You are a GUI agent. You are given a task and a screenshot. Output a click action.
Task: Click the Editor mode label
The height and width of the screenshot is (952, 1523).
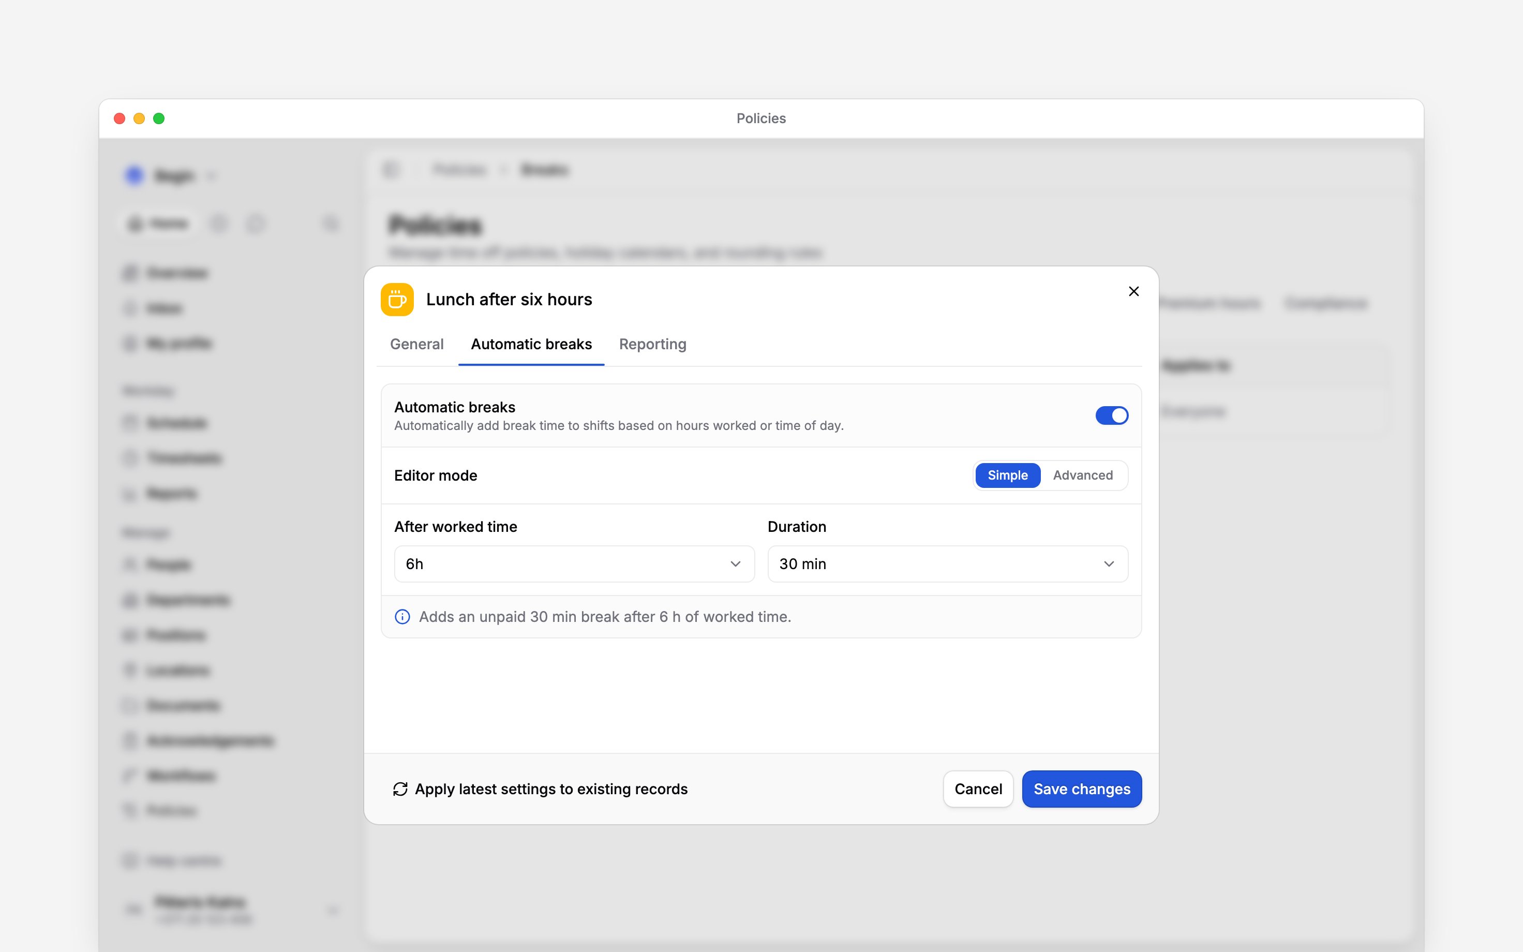tap(436, 475)
